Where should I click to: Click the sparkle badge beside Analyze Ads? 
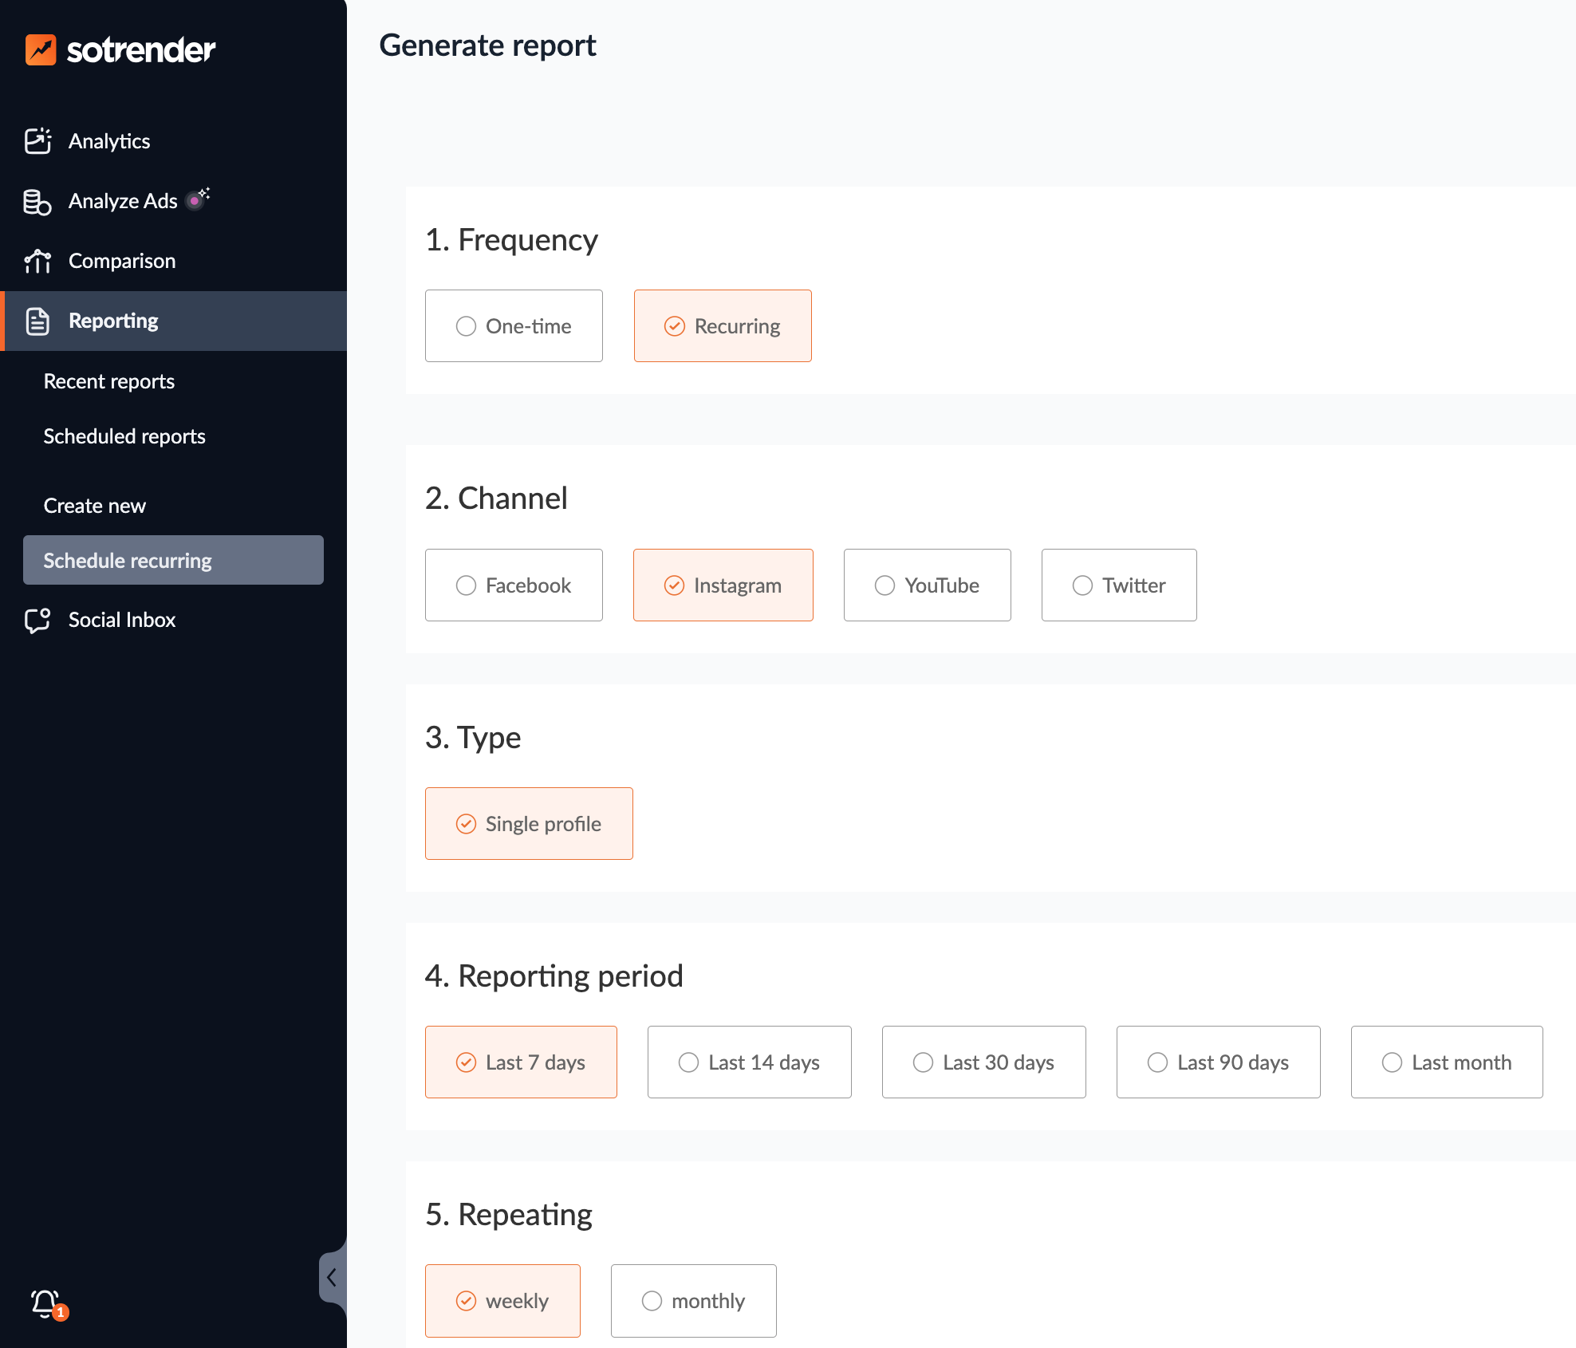[x=197, y=199]
